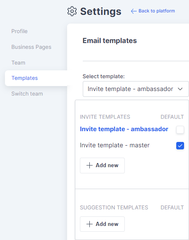Go to Business Pages settings
This screenshot has height=240, width=189.
coord(31,47)
